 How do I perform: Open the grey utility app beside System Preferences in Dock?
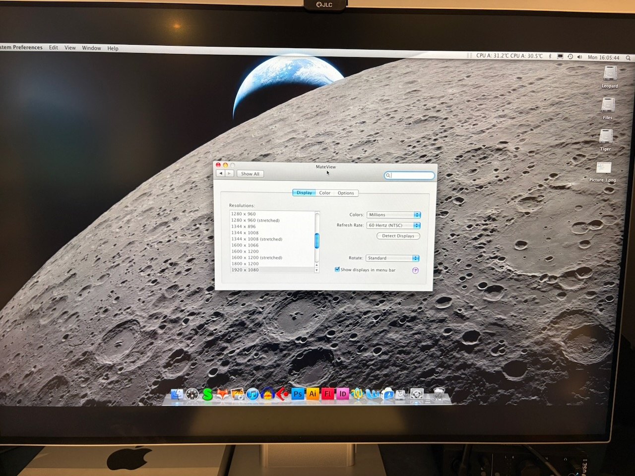(402, 394)
